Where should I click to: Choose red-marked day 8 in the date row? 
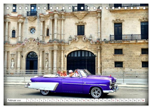pyautogui.click(x=58, y=100)
